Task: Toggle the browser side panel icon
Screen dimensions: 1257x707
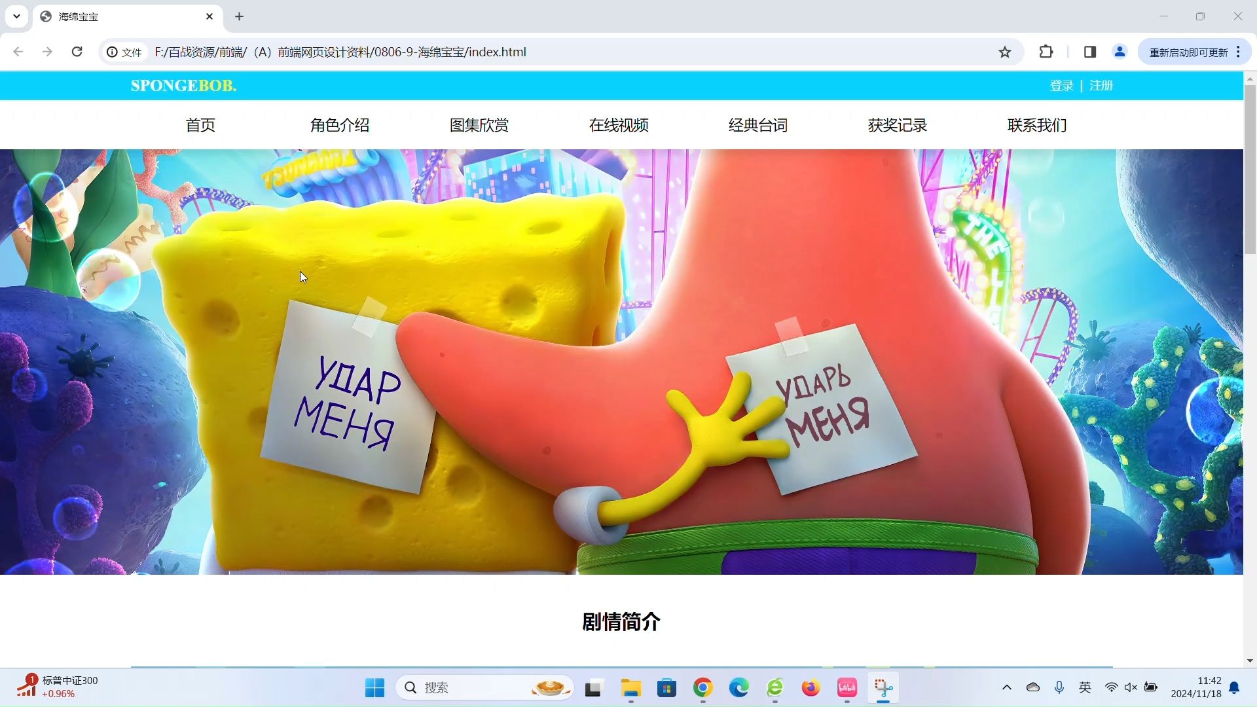Action: click(x=1090, y=52)
